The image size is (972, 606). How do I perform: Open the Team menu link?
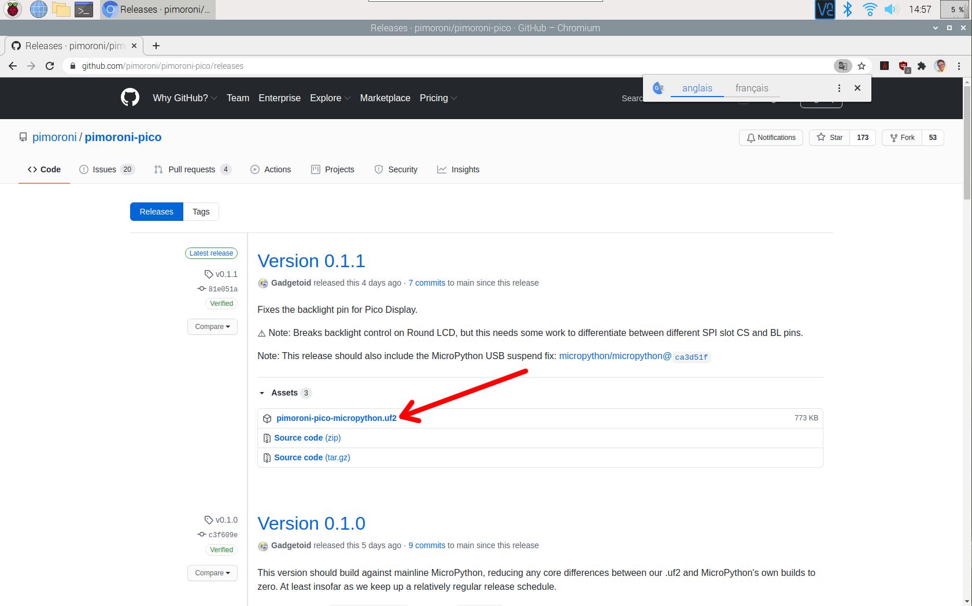238,98
